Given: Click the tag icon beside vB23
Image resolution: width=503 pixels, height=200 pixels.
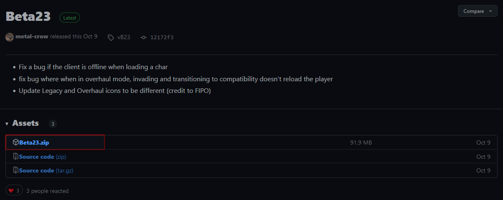Looking at the screenshot, I should click(x=111, y=37).
